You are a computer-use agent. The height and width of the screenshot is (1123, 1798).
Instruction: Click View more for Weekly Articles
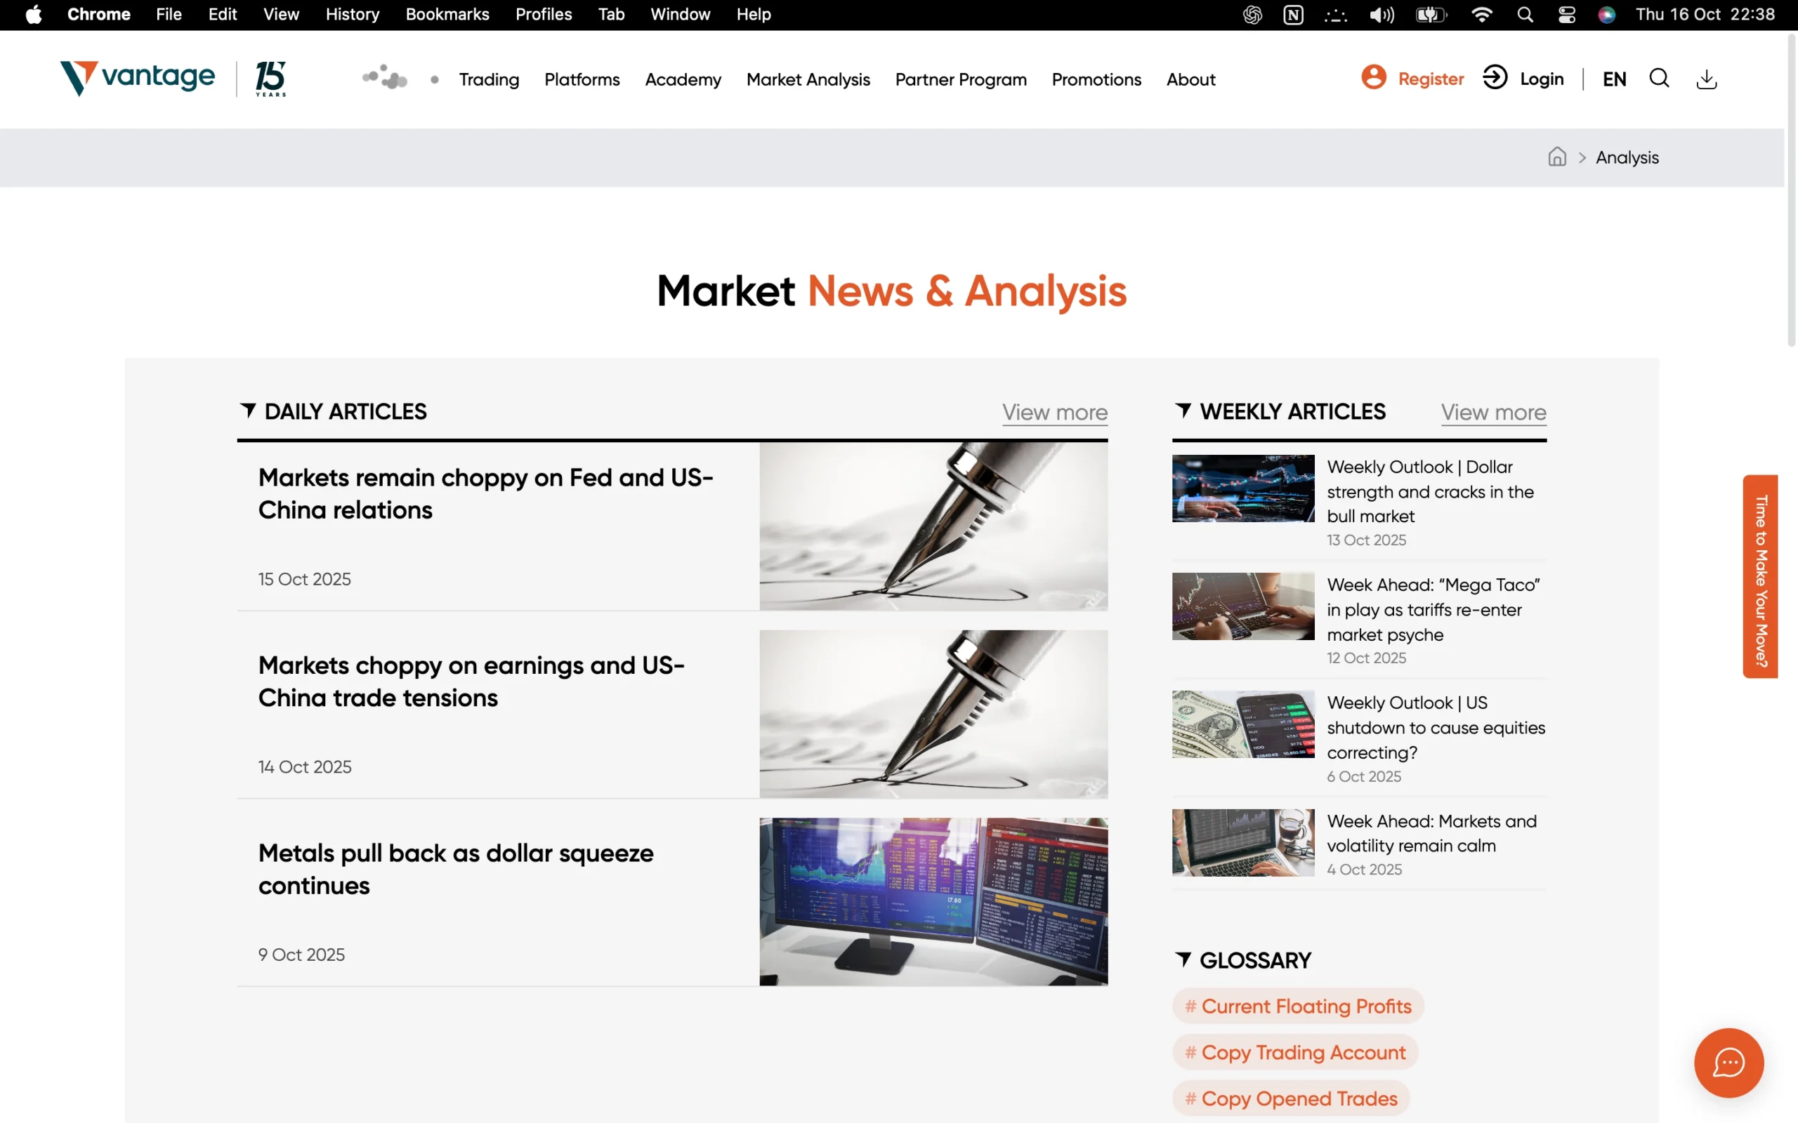pyautogui.click(x=1492, y=412)
